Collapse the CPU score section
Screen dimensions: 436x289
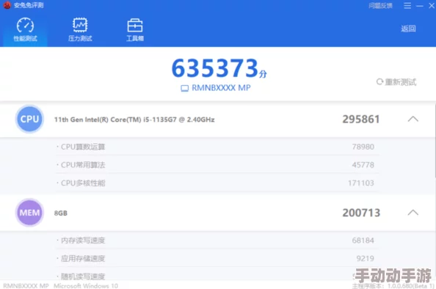[413, 120]
